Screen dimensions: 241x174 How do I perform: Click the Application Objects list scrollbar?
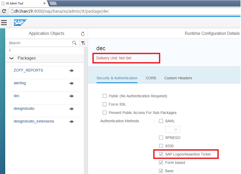(x=86, y=110)
